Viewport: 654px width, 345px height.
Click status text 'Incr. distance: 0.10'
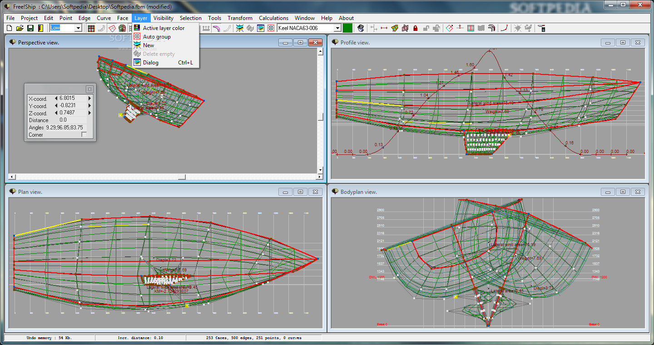pyautogui.click(x=140, y=338)
